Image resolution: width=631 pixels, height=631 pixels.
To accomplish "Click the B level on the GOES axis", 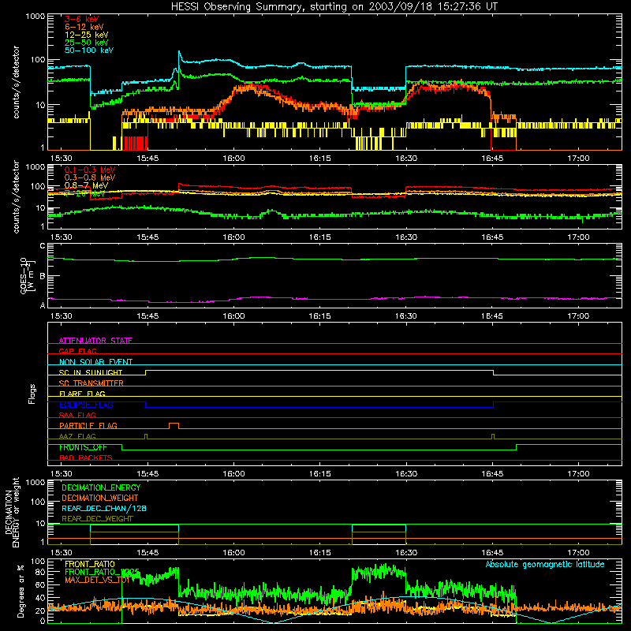I will pyautogui.click(x=43, y=276).
